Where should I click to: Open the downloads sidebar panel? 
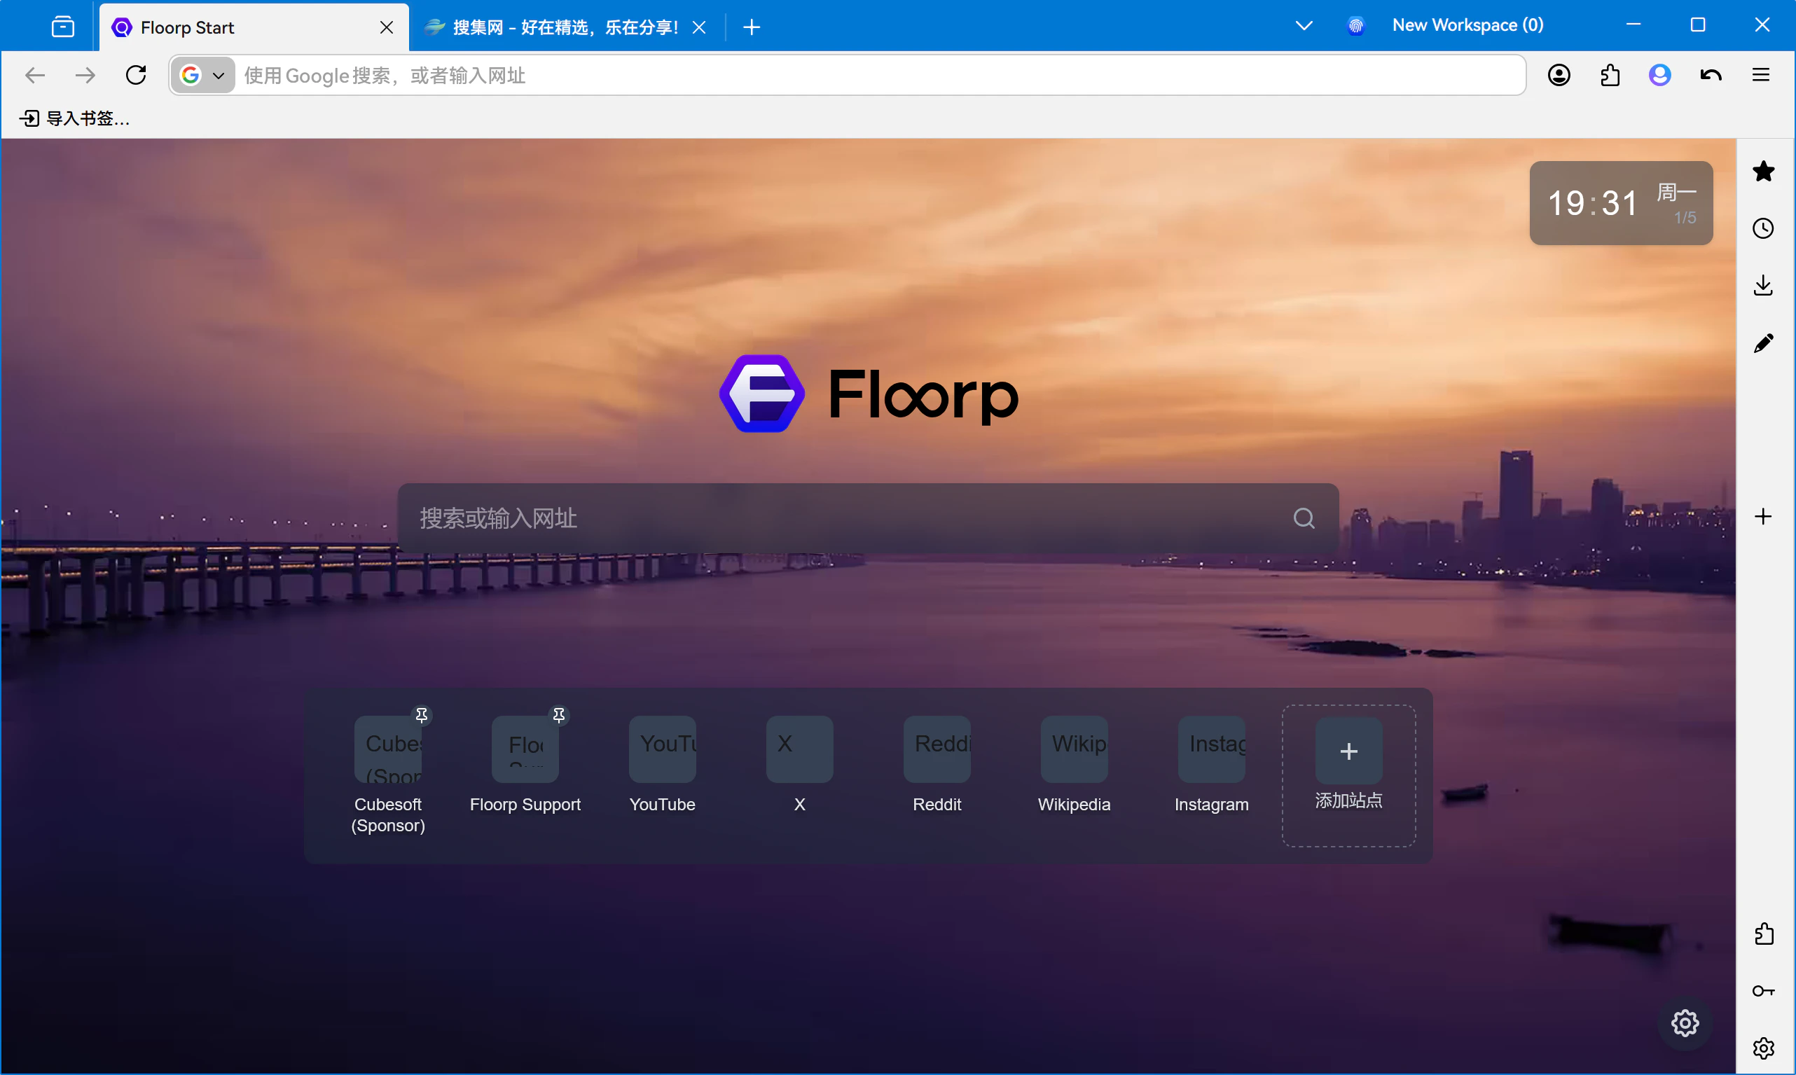(x=1762, y=286)
